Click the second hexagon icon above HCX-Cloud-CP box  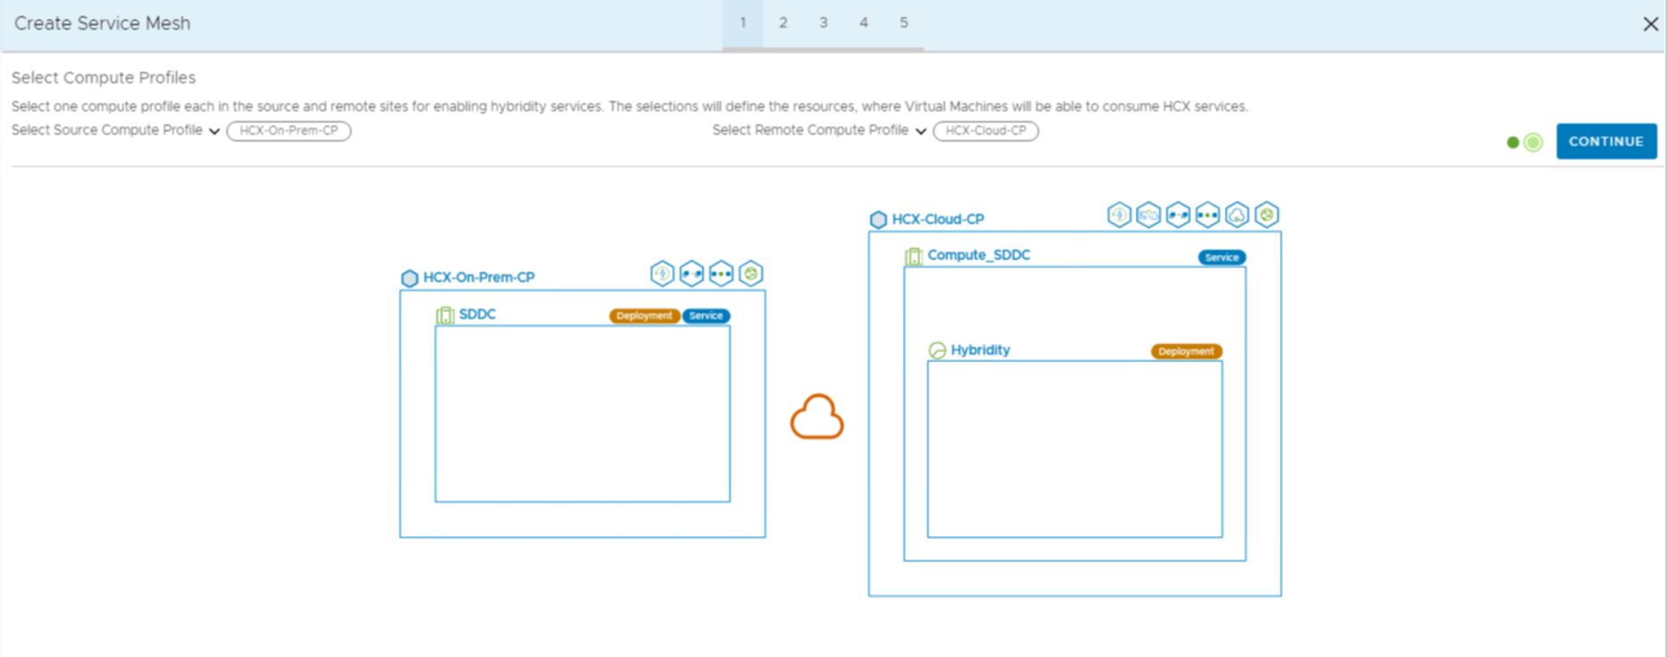[1148, 215]
